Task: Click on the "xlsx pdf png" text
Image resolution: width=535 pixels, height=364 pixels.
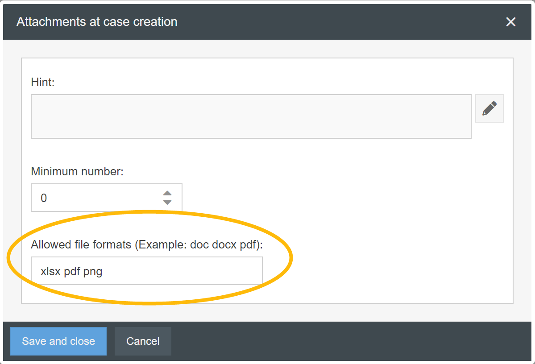Action: click(71, 271)
